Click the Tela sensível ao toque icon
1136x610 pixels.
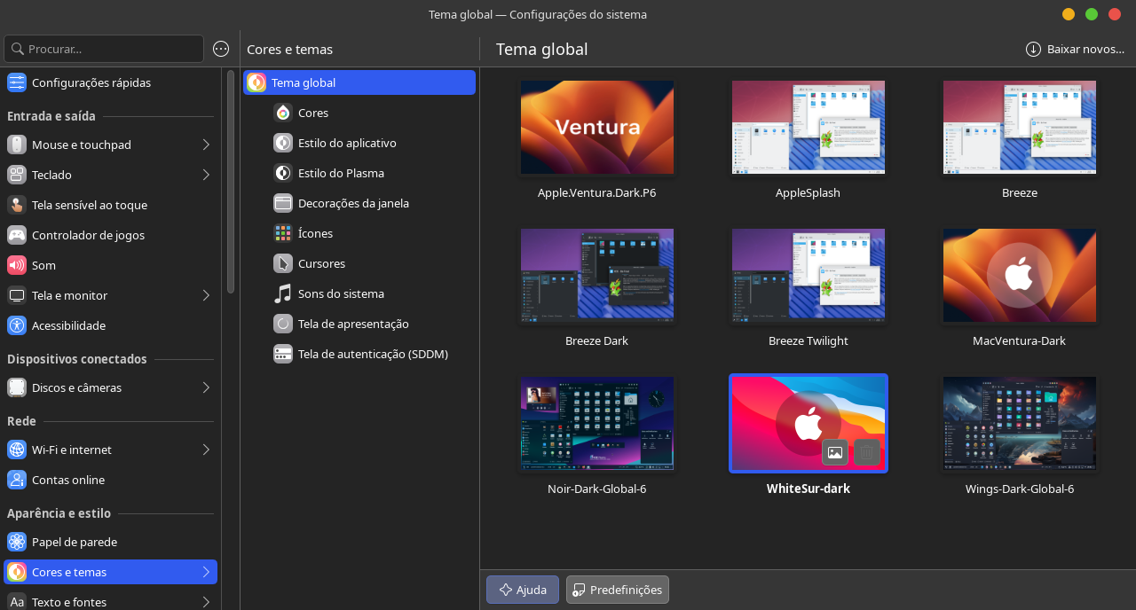click(x=17, y=205)
